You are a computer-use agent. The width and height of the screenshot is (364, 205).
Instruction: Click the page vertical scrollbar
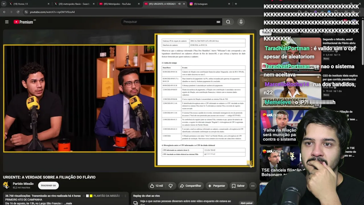(362, 43)
